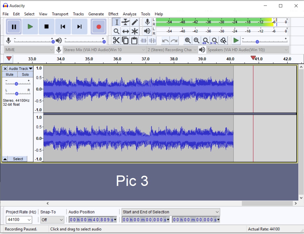Image resolution: width=304 pixels, height=234 pixels.
Task: Select the Draw (pencil) tool
Action: [x=135, y=22]
